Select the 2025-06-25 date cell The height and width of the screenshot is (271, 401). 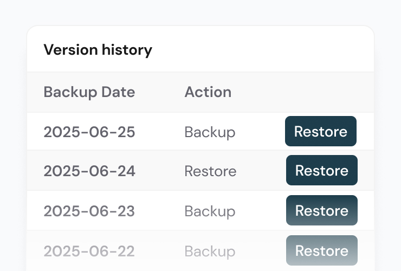coord(89,132)
